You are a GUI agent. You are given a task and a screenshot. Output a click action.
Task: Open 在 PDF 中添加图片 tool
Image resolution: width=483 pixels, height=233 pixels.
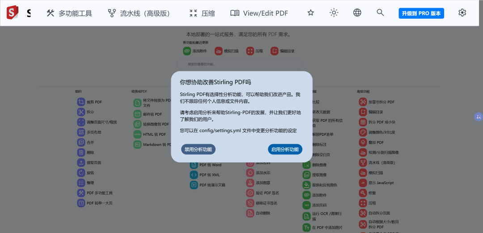322,228
